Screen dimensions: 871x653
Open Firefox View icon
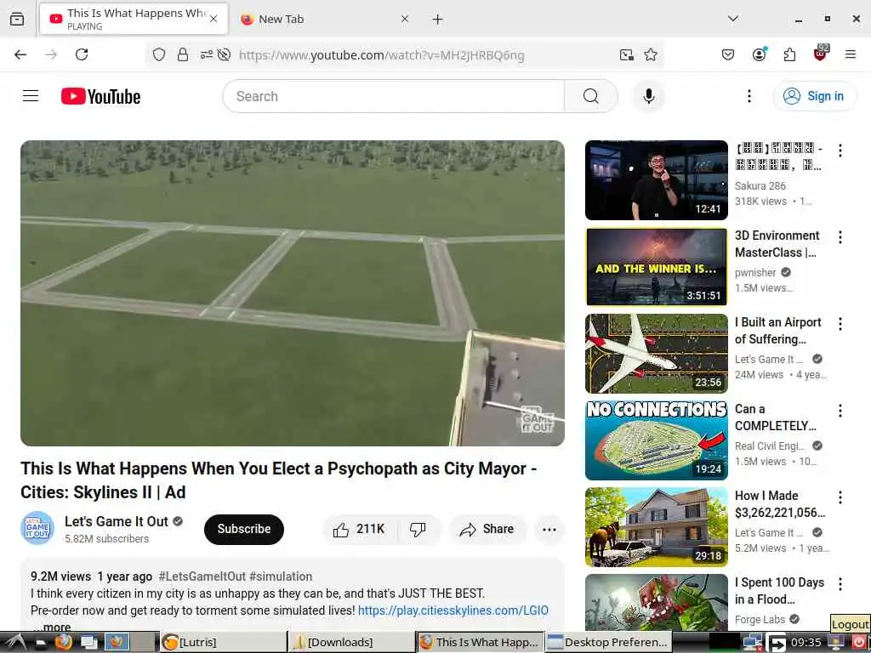pyautogui.click(x=17, y=19)
